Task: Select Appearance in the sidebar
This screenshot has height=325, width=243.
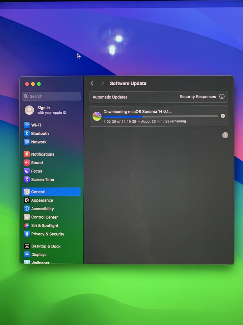Action: tap(42, 200)
